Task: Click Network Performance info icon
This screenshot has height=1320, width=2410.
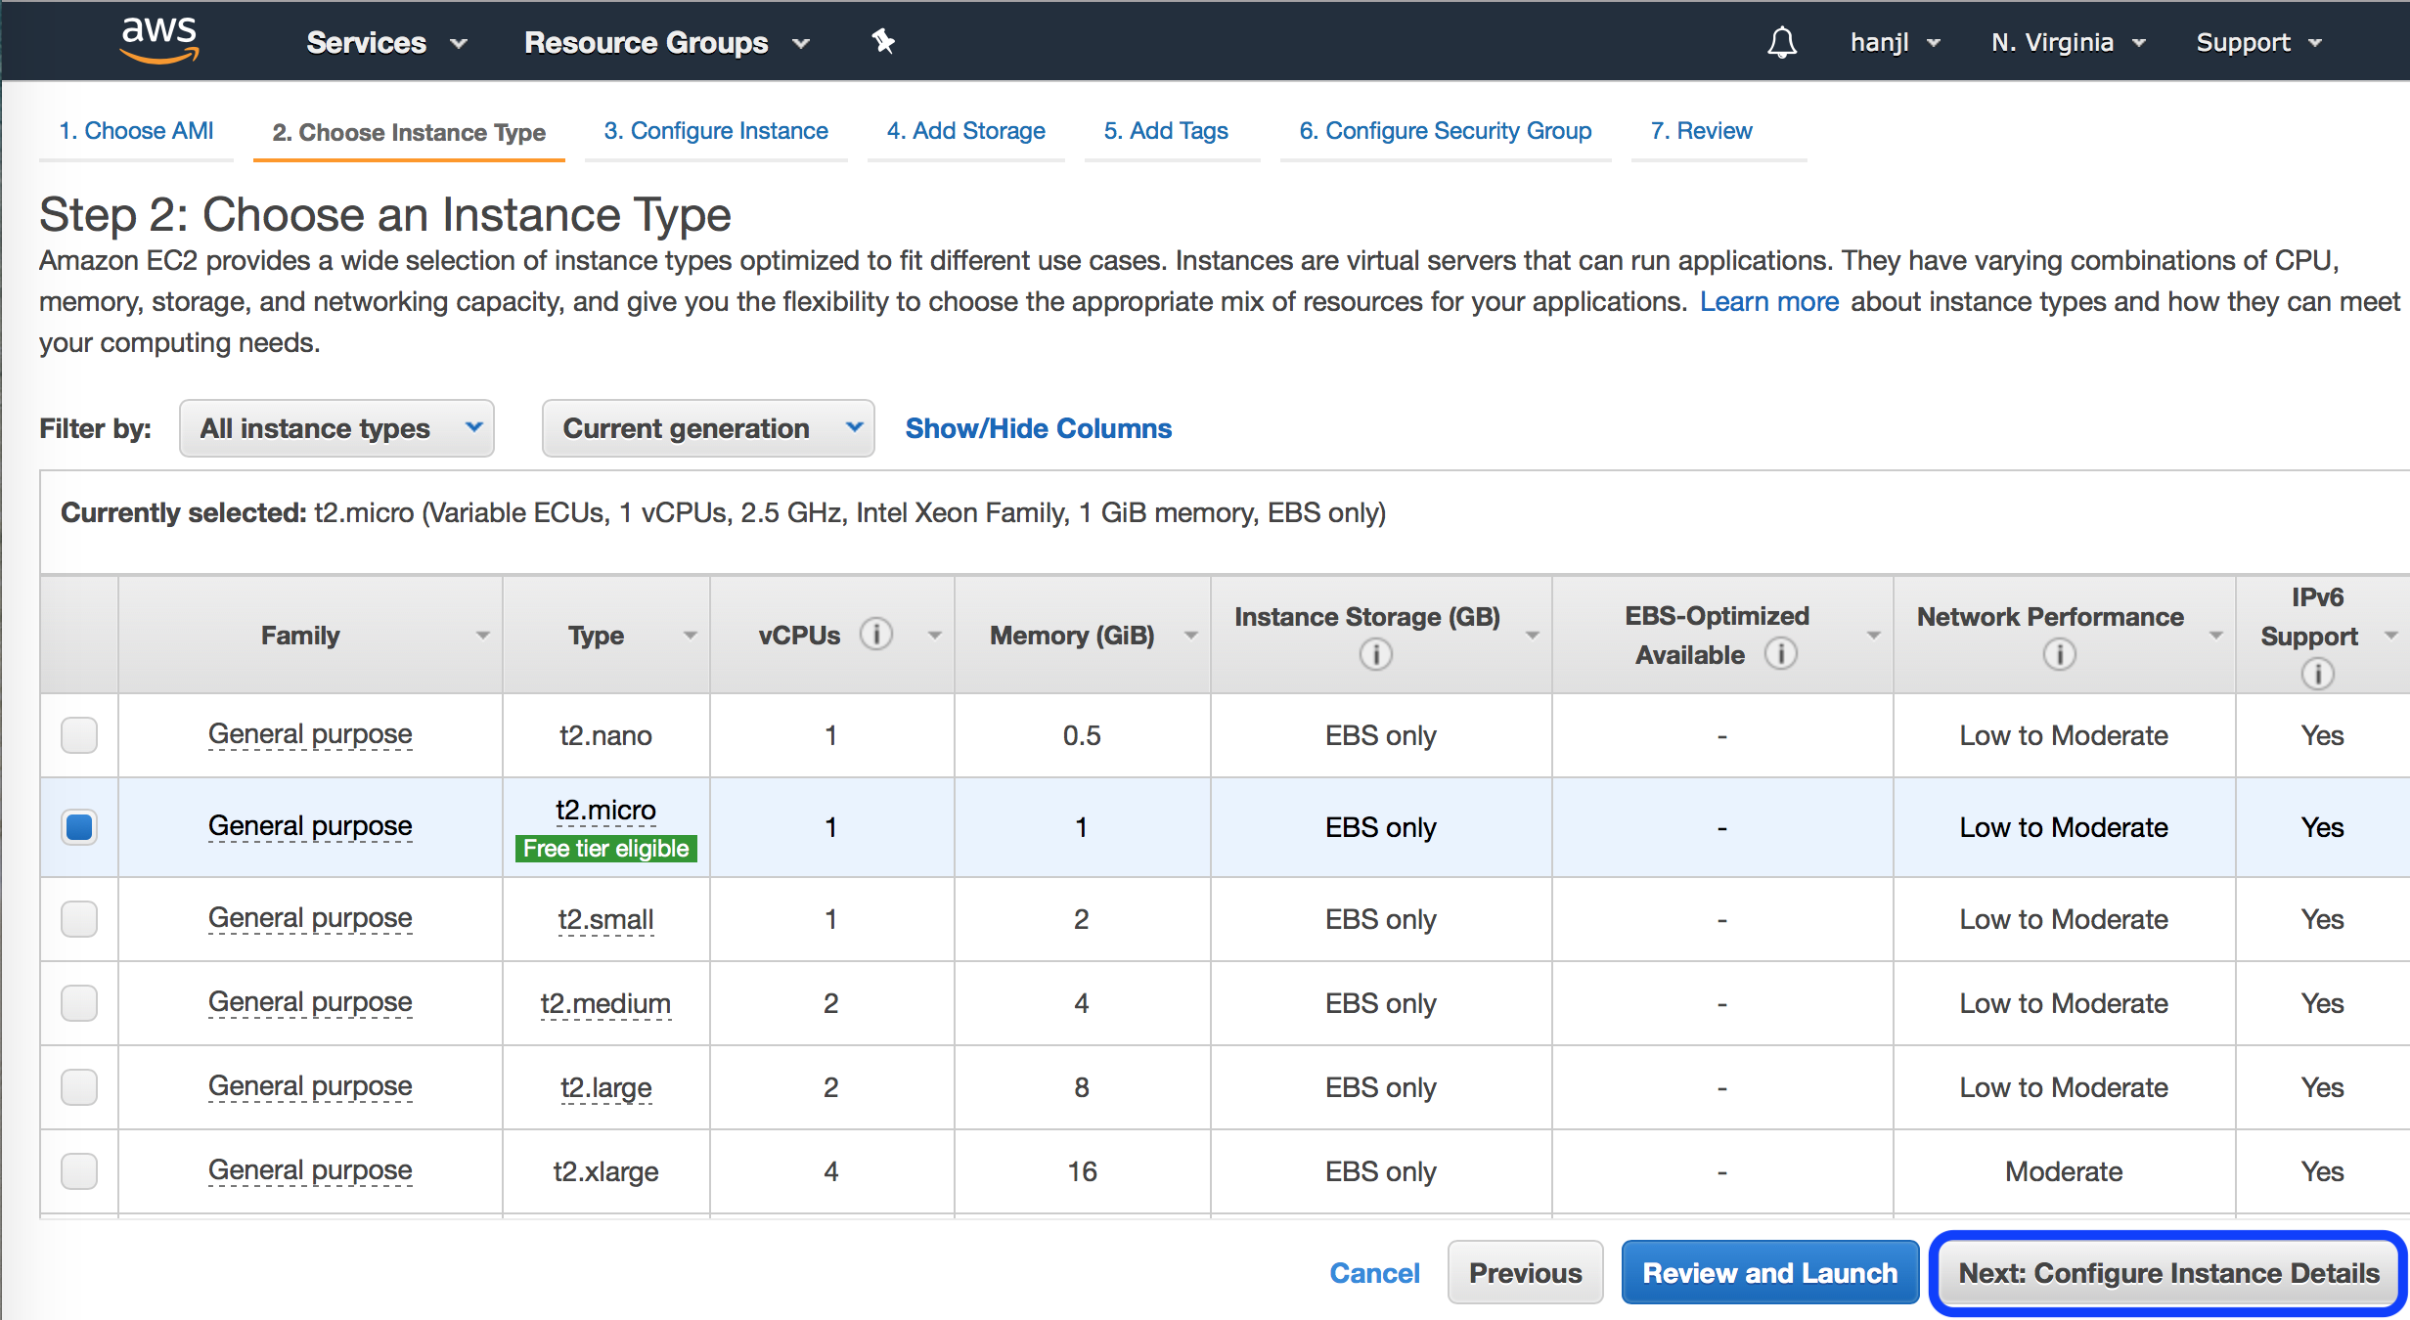Action: click(x=2059, y=654)
